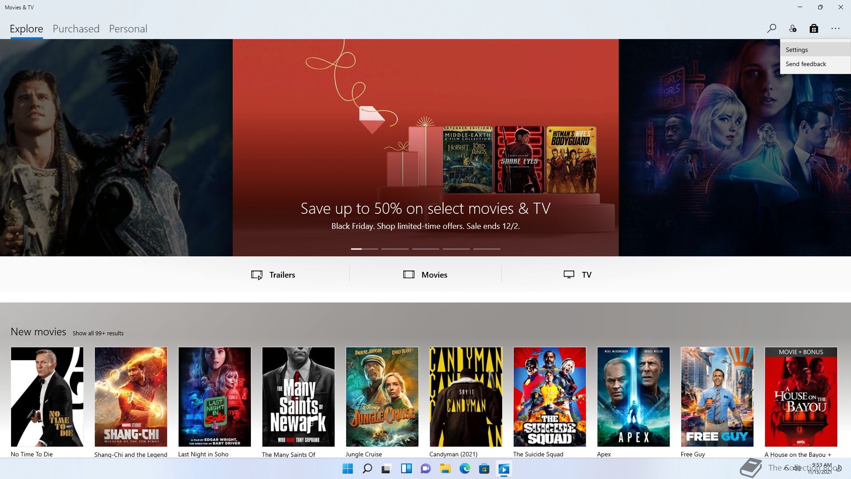Open the Movies category

pos(425,275)
